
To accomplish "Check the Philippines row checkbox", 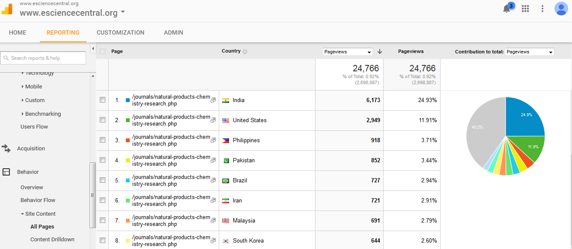I will coord(102,140).
